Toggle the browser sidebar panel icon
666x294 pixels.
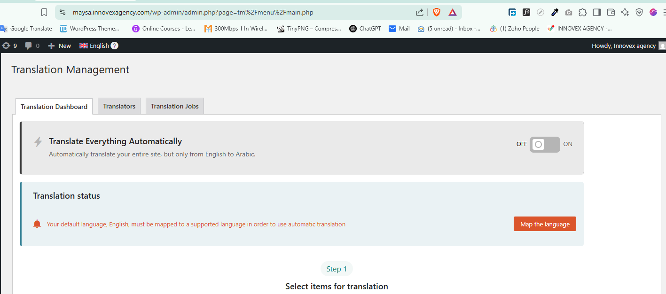point(597,13)
